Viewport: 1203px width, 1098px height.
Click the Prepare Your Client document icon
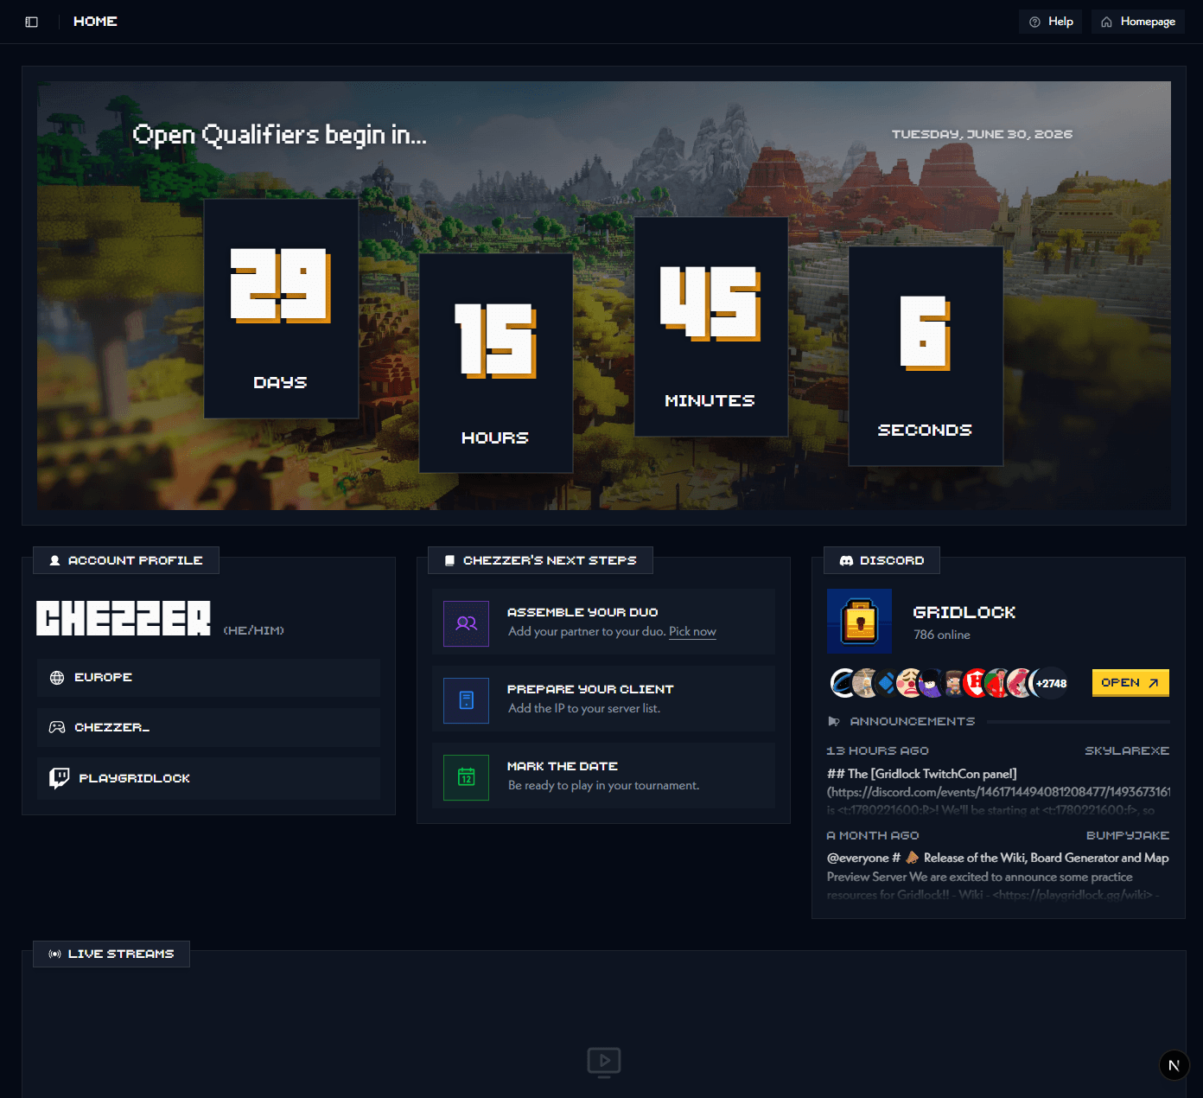click(467, 700)
